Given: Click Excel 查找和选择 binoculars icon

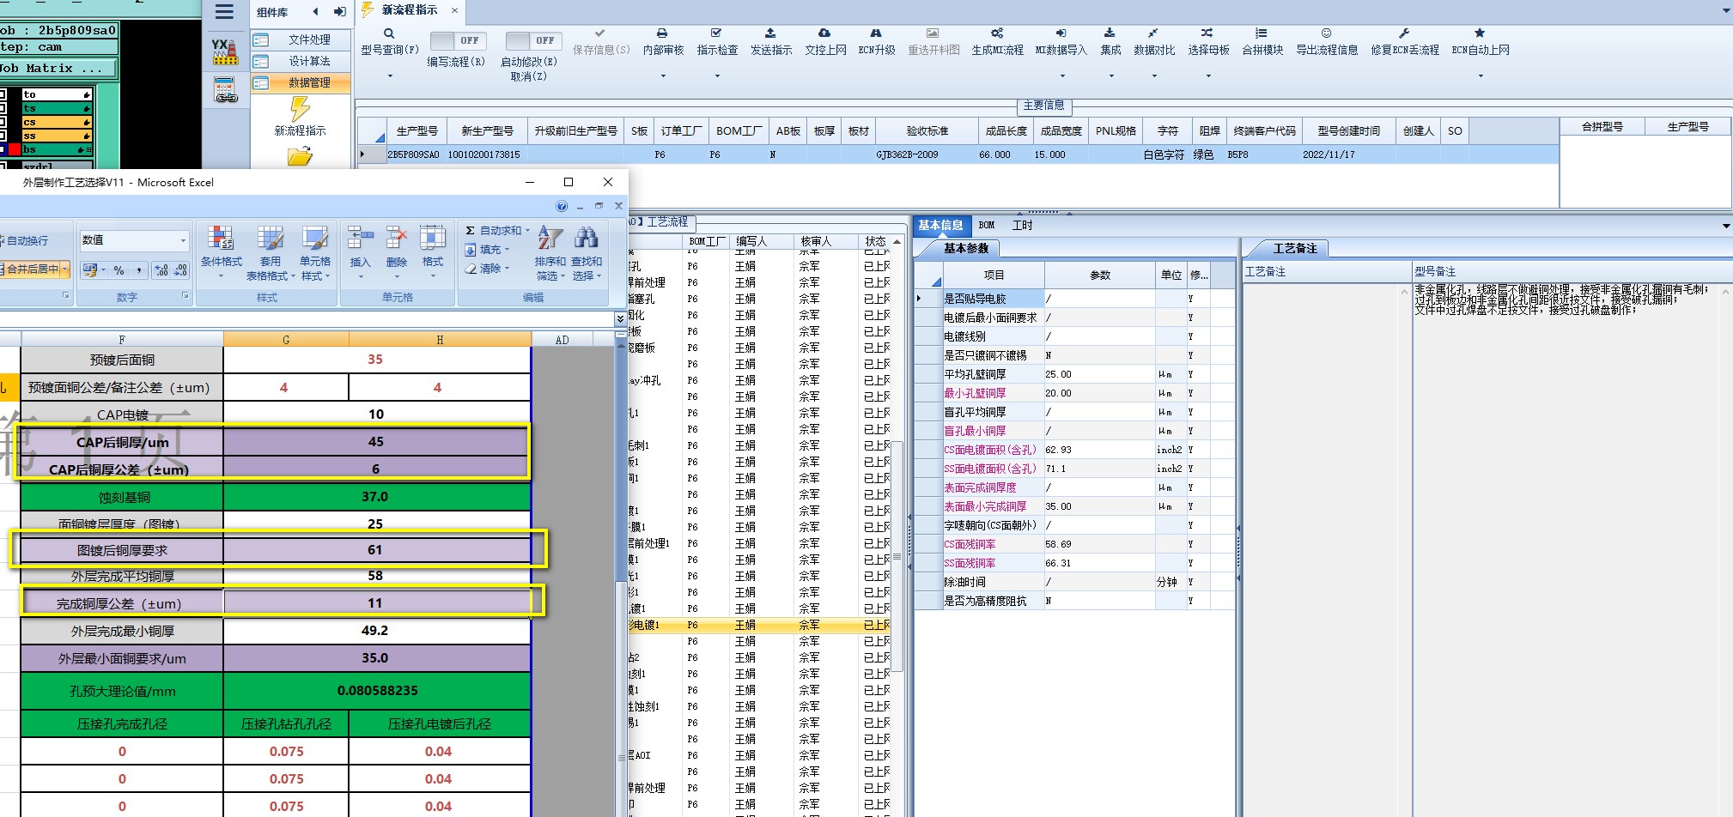Looking at the screenshot, I should coord(587,238).
